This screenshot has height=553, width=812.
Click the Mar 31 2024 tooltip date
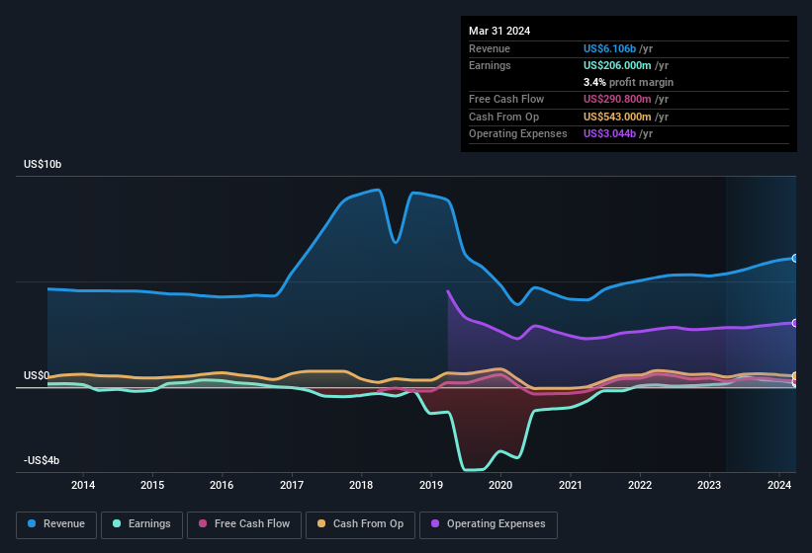(499, 31)
